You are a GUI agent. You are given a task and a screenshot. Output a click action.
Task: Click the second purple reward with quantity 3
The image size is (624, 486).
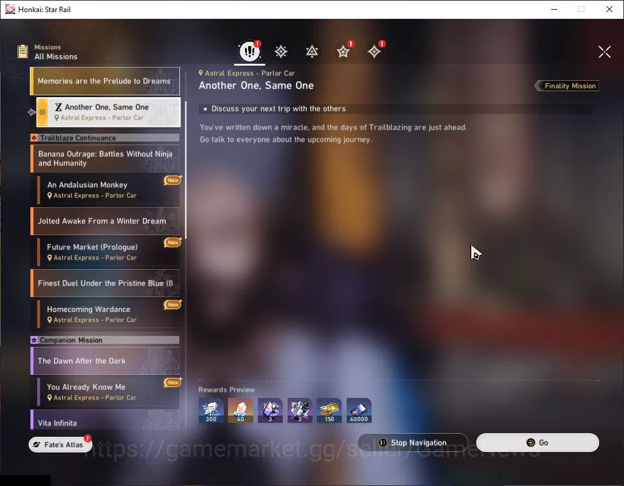[x=300, y=411]
